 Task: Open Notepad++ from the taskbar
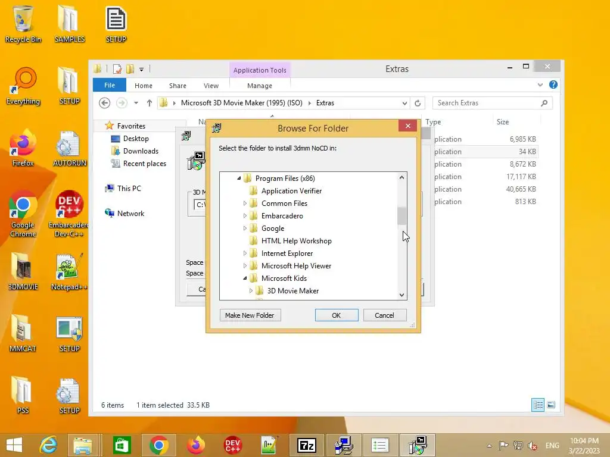269,445
